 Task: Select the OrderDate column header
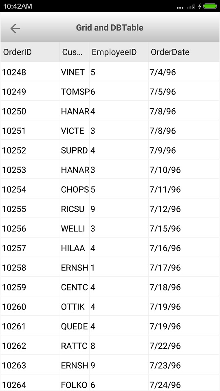184,52
